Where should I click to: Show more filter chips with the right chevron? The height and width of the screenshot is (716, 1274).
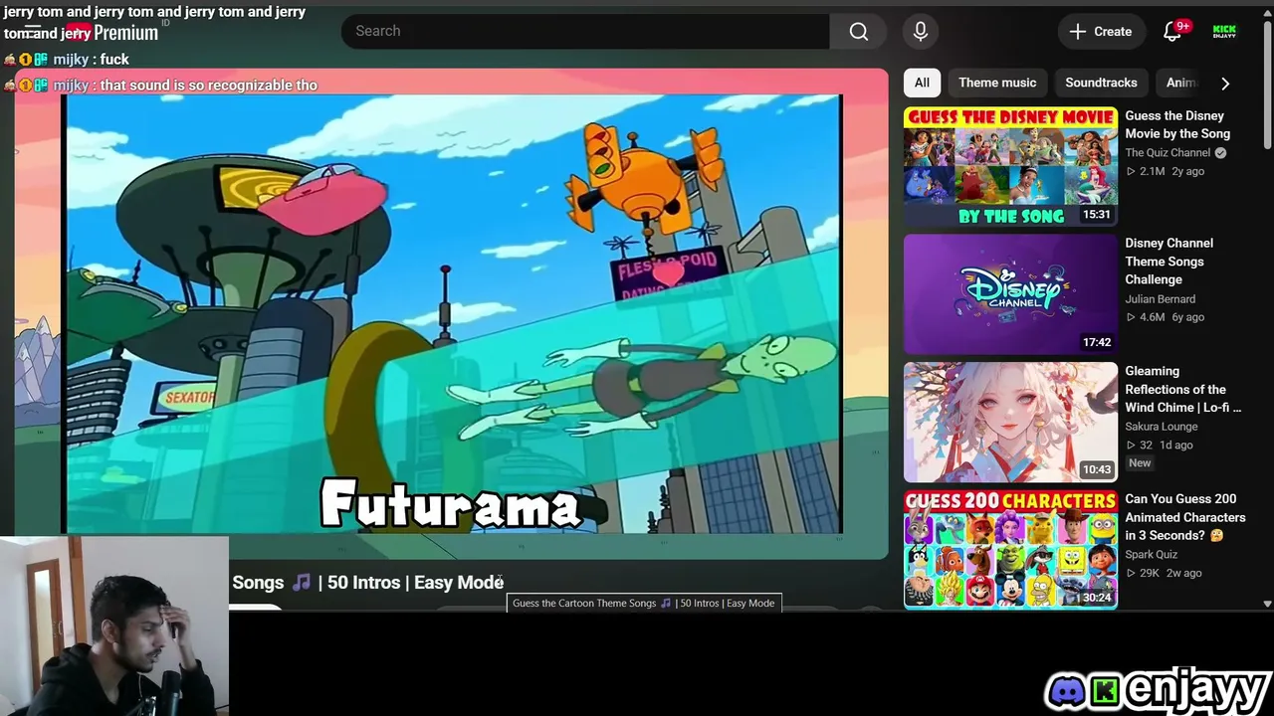[x=1225, y=84]
